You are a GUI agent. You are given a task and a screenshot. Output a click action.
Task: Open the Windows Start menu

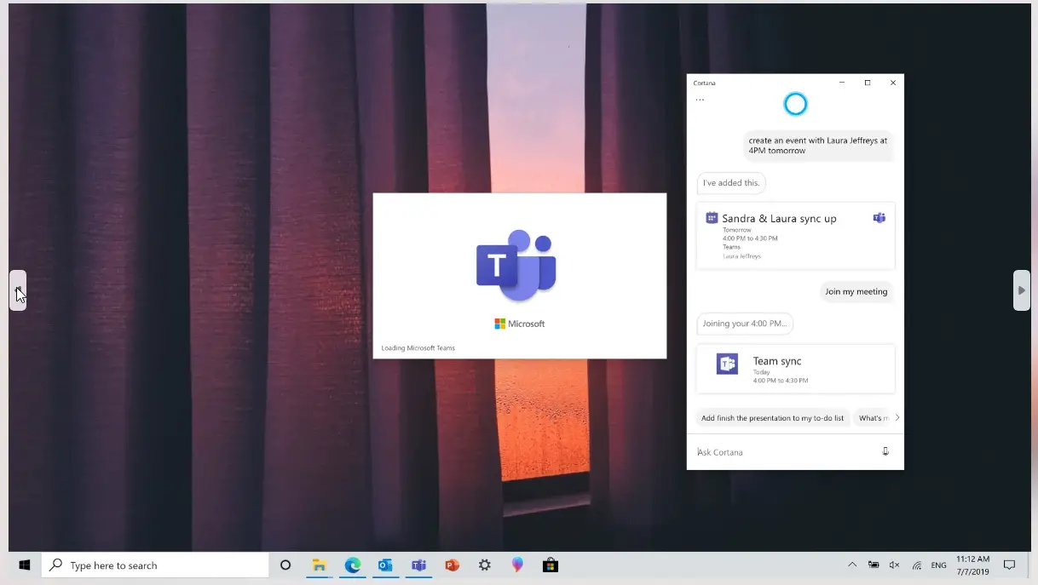(x=25, y=565)
